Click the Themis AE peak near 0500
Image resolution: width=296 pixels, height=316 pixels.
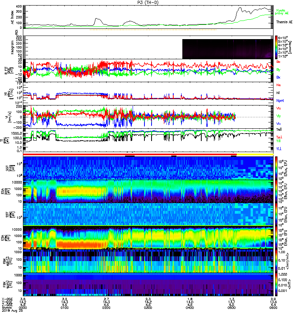click(240, 8)
